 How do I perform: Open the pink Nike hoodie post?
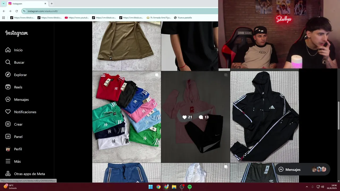click(x=195, y=117)
